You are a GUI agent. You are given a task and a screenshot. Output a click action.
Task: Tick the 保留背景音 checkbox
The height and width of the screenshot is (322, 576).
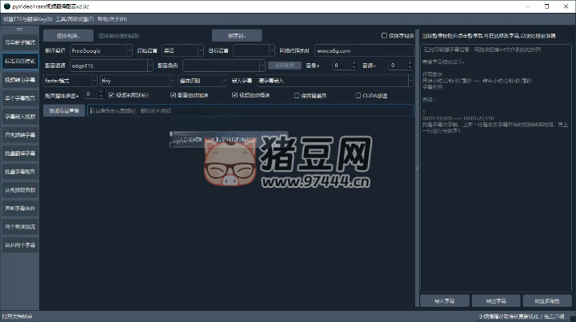[297, 95]
